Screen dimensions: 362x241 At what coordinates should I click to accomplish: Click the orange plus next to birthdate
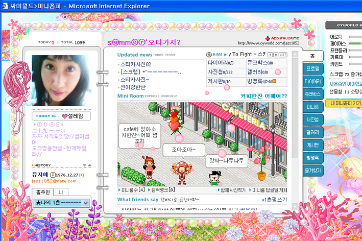82,175
